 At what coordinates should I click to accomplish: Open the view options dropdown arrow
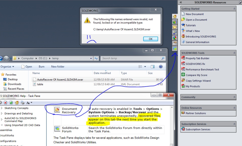[145, 67]
